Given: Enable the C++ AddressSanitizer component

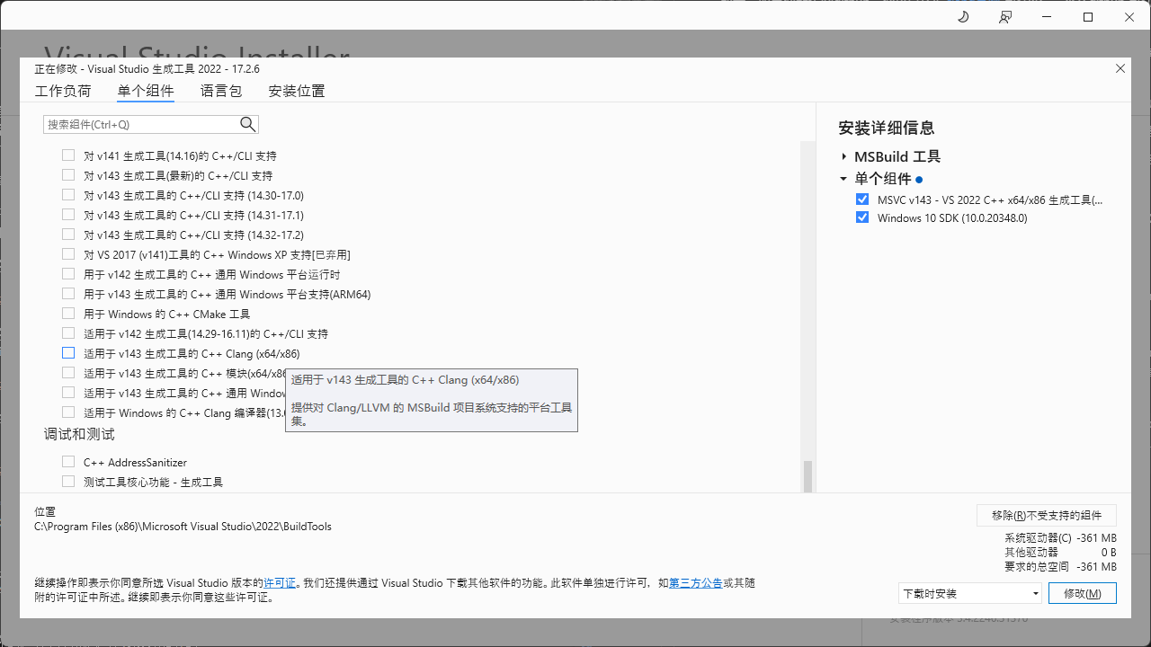Looking at the screenshot, I should [x=68, y=461].
